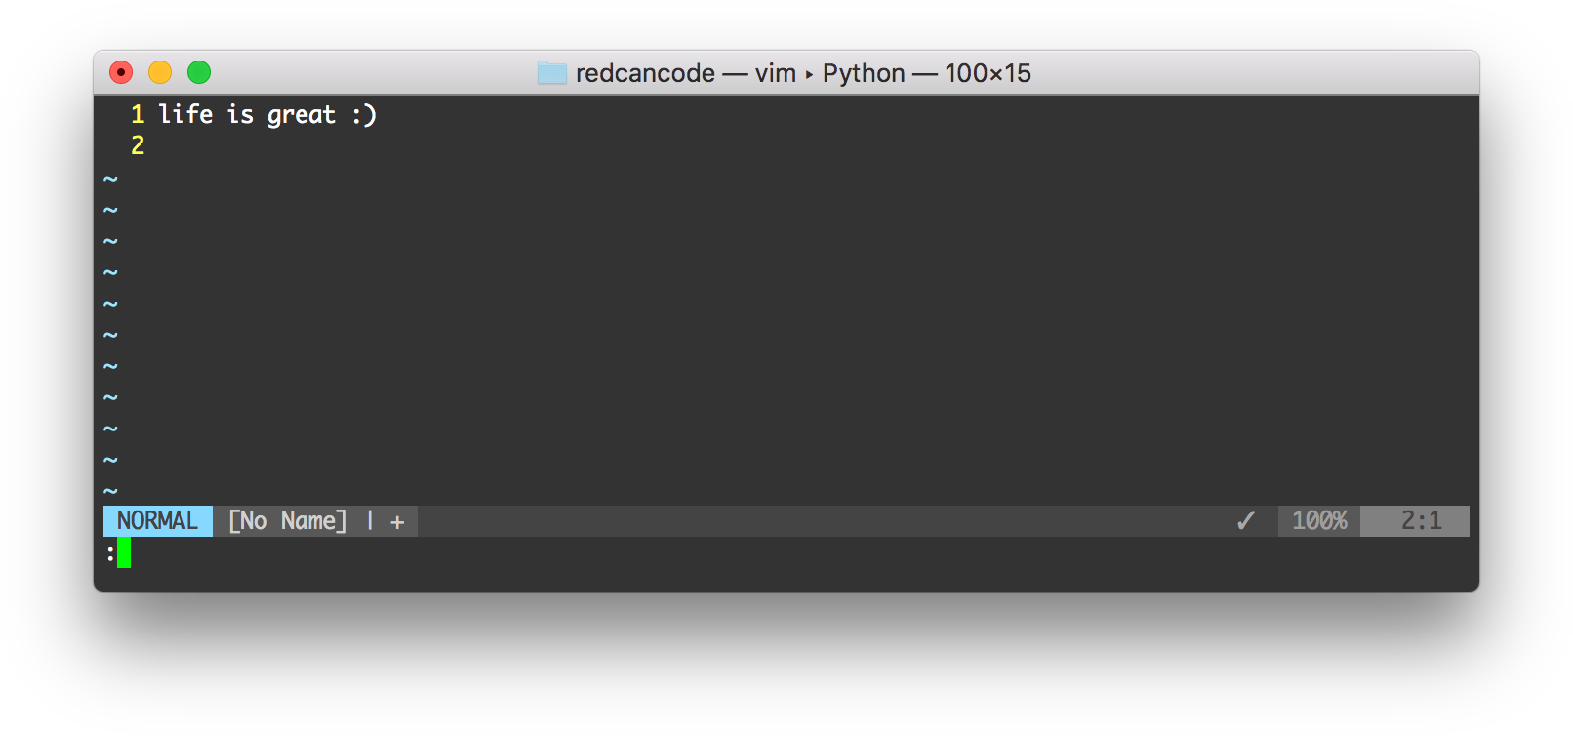Viewport: 1573px width, 736px height.
Task: Click the checkmark icon in status line
Action: tap(1246, 521)
